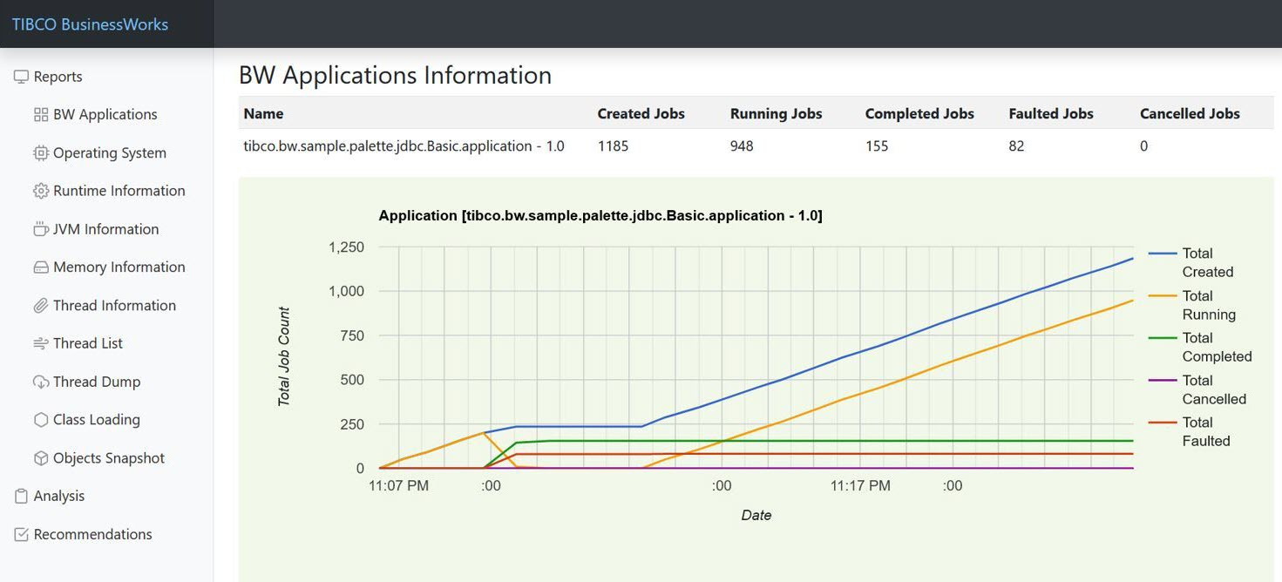Click the Thread Dump cloud download icon
1282x582 pixels.
[x=41, y=382]
